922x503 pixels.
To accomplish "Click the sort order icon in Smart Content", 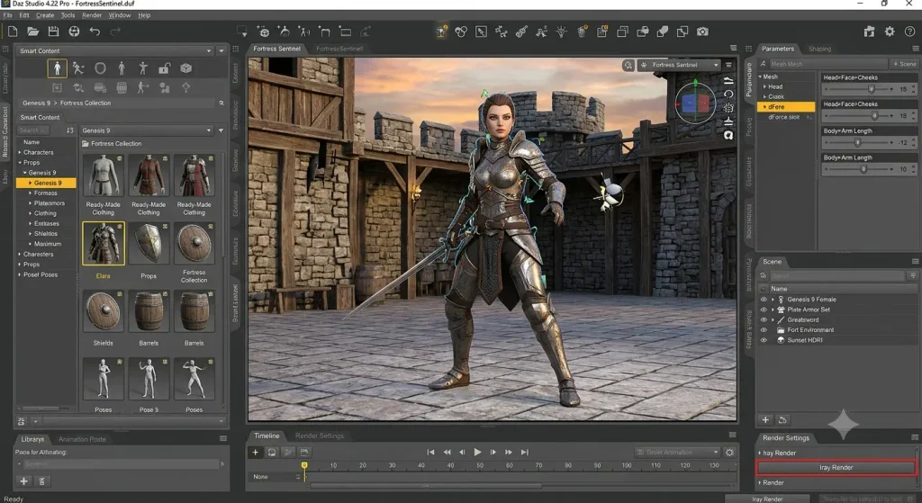I will (70, 130).
